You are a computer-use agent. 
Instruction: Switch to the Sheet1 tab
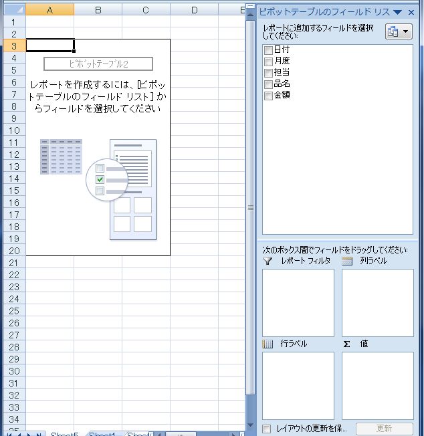tap(104, 435)
